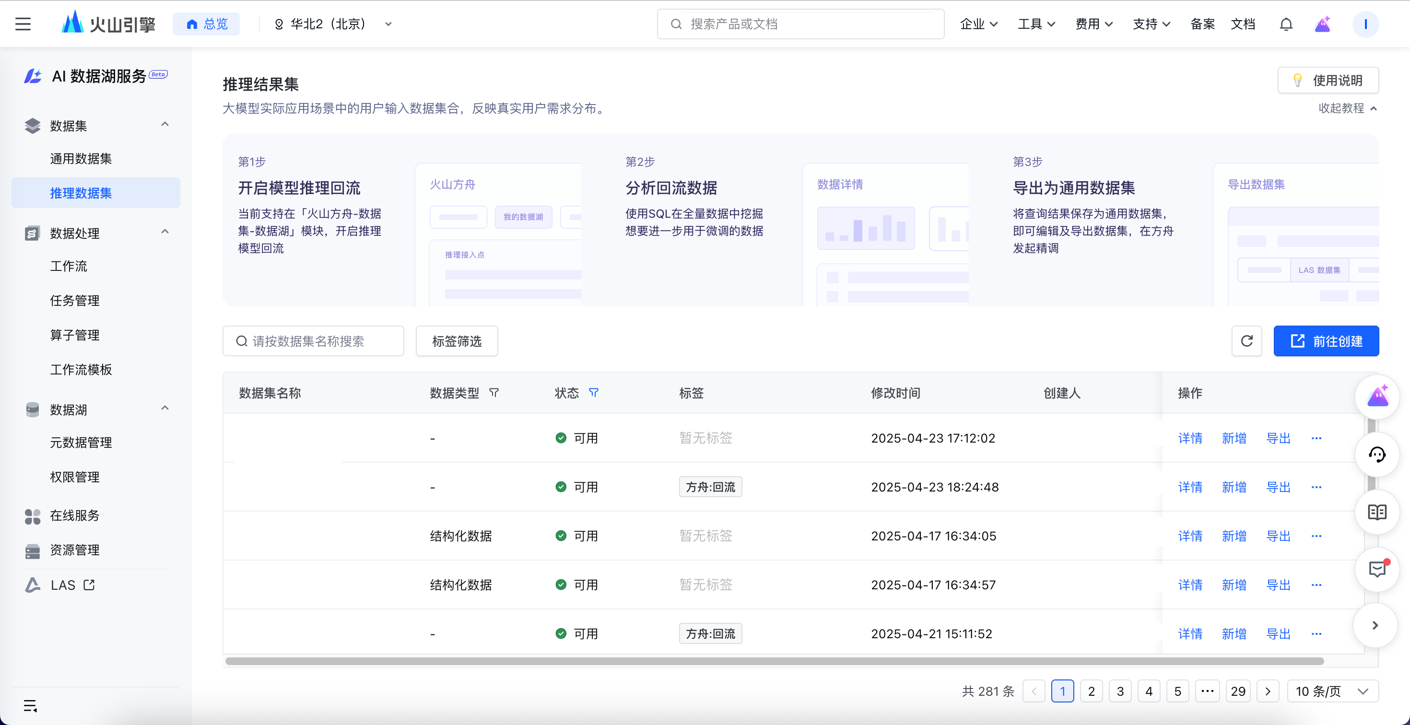Click the dataset name search field

[313, 341]
